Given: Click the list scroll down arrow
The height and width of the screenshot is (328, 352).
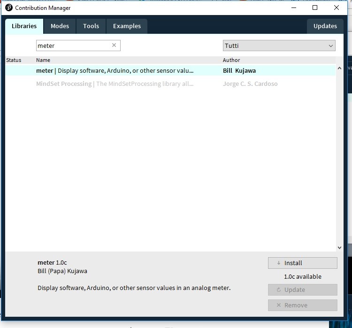Looking at the screenshot, I should 339,247.
